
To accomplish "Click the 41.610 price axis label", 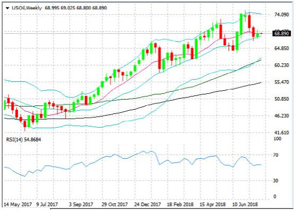I will click(x=281, y=133).
